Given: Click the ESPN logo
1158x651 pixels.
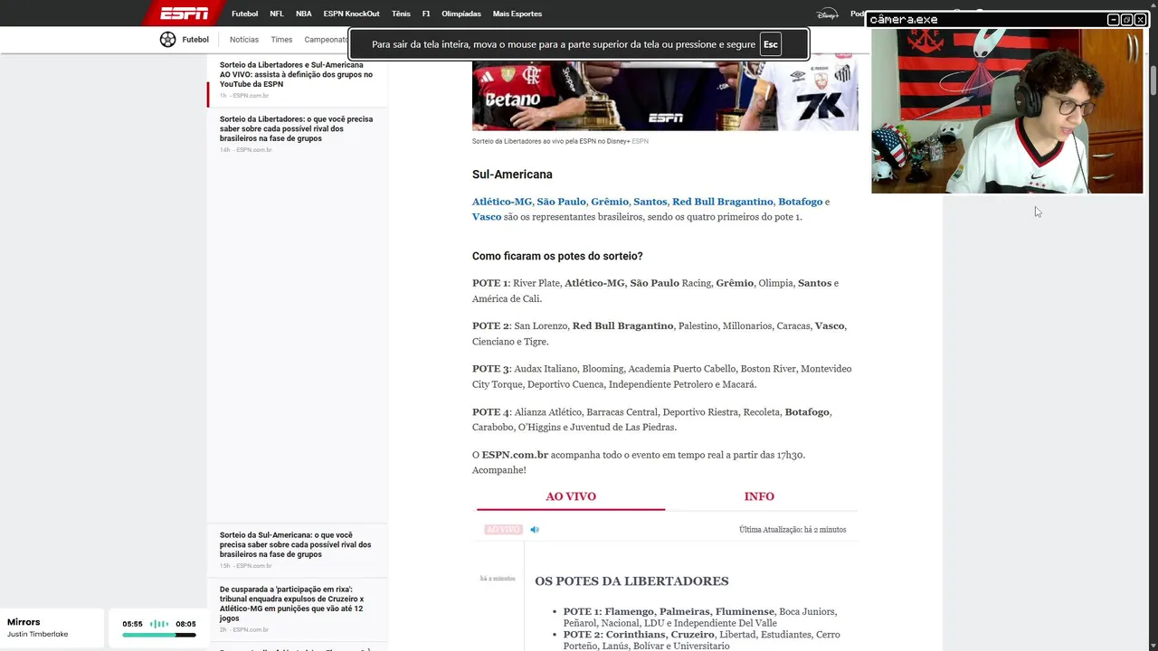Looking at the screenshot, I should click(x=185, y=14).
